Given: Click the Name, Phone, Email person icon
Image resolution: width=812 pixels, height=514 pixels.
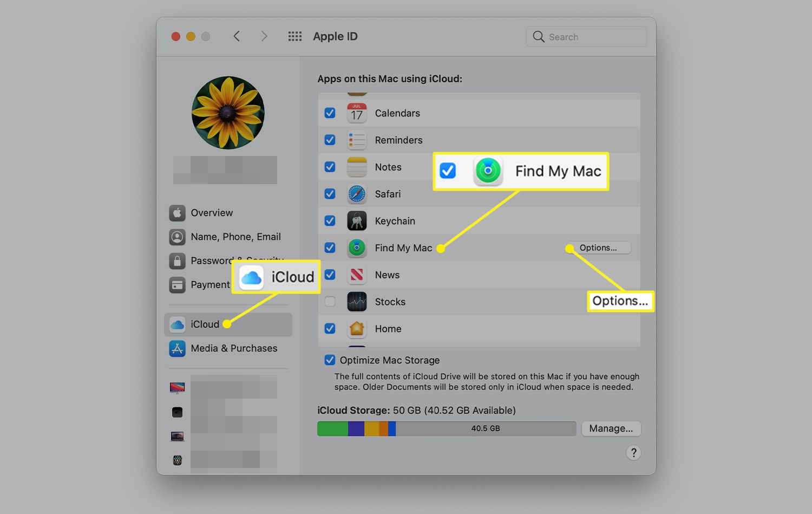Looking at the screenshot, I should pyautogui.click(x=177, y=237).
